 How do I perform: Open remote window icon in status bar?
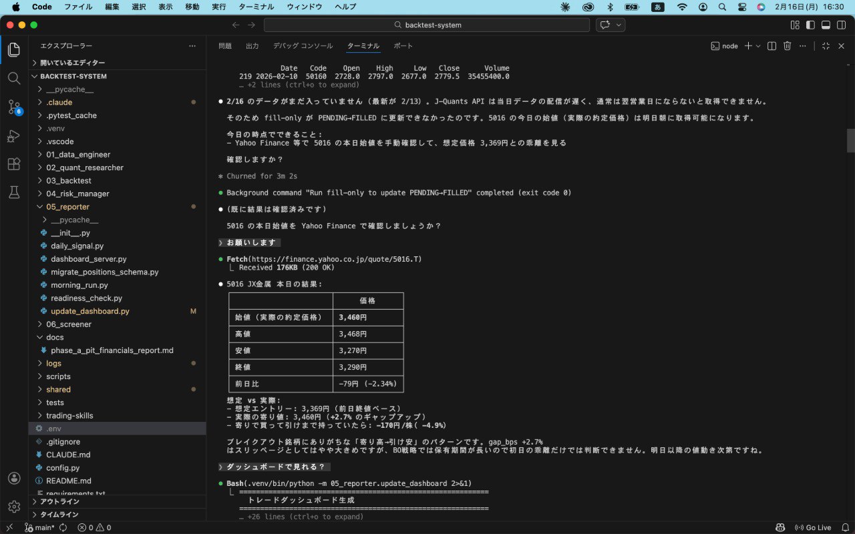click(x=9, y=527)
